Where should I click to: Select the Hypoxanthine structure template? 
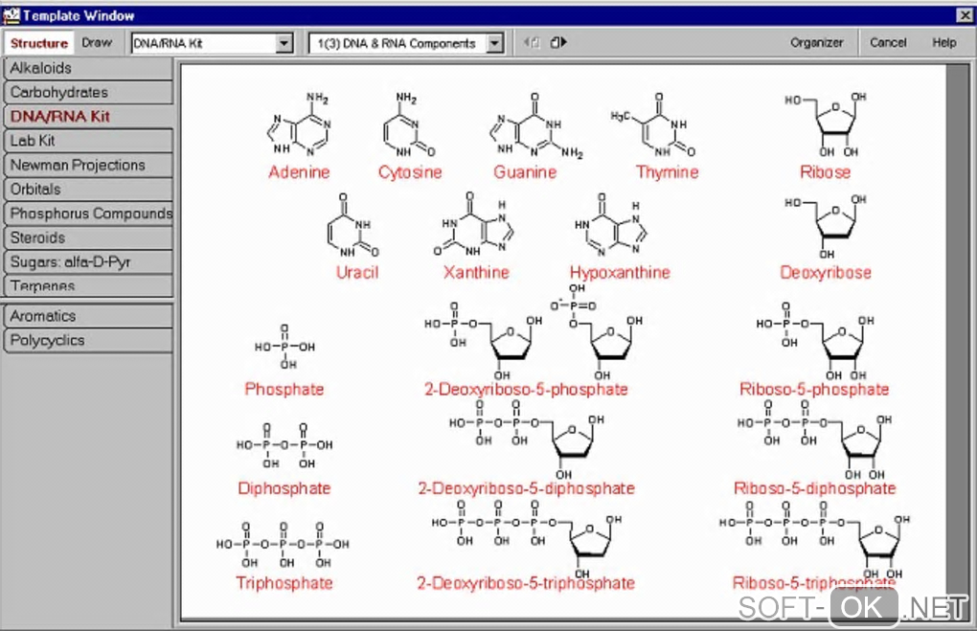tap(619, 237)
